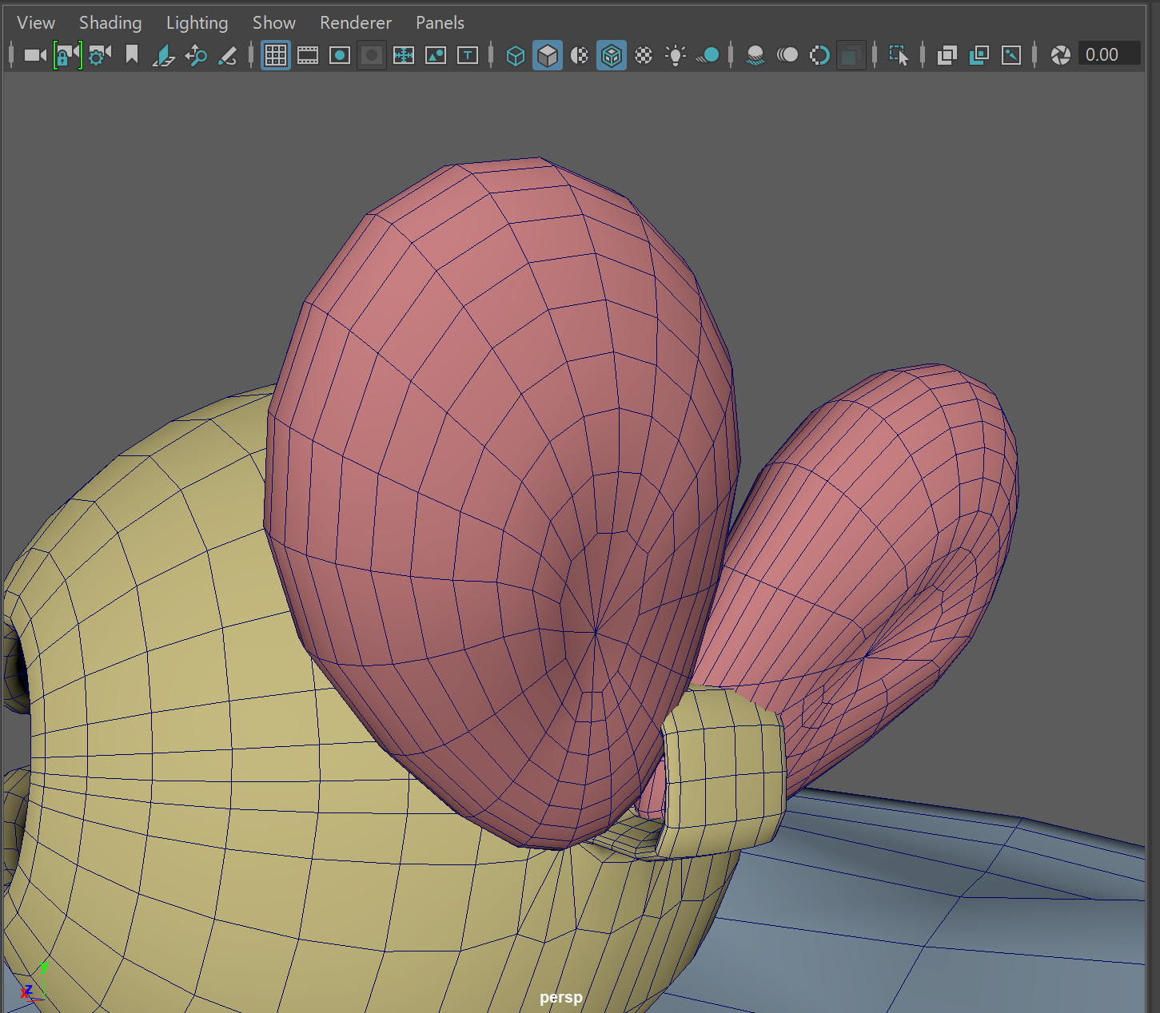Expand the Lighting menu
This screenshot has height=1013, width=1160.
pyautogui.click(x=197, y=22)
